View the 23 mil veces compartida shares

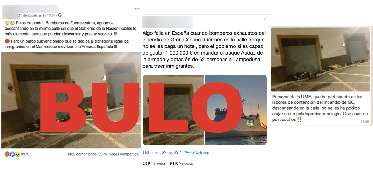pos(118,154)
